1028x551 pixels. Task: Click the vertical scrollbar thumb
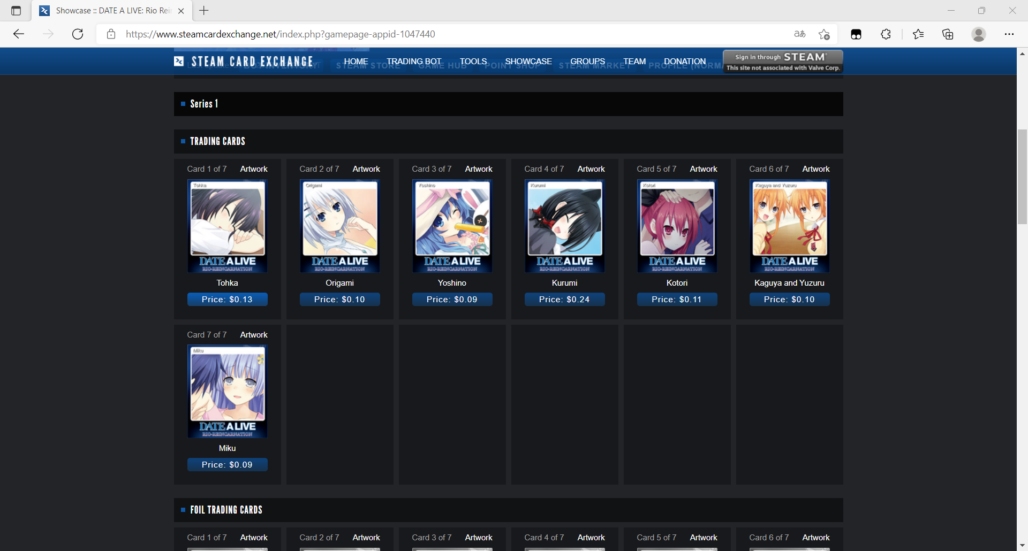click(x=1022, y=177)
